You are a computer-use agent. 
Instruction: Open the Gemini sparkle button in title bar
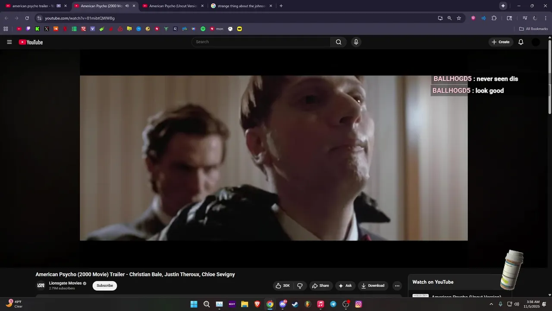[503, 6]
